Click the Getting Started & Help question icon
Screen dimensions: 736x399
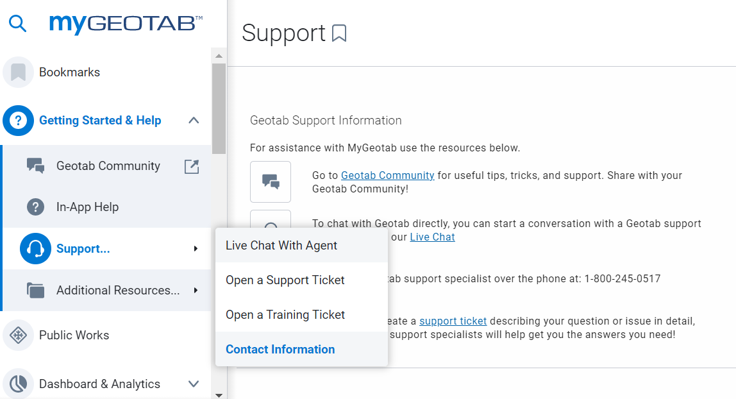18,121
